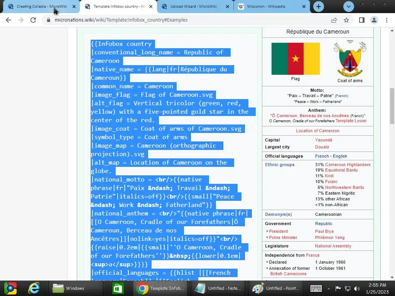Screen dimensions: 395x296
Task: Open the Douala largest city link
Action: tap(322, 147)
